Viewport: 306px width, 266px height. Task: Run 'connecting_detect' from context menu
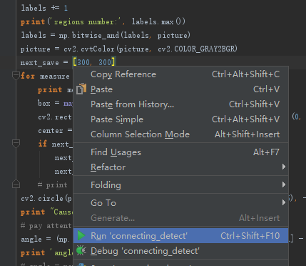[180, 236]
